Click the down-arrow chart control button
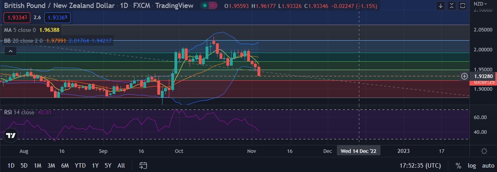The height and width of the screenshot is (172, 497). pos(441,6)
